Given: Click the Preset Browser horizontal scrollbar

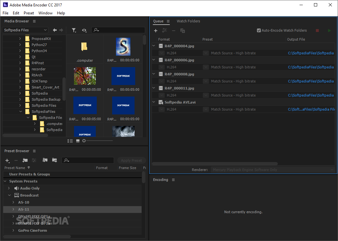Looking at the screenshot, I should [37, 237].
